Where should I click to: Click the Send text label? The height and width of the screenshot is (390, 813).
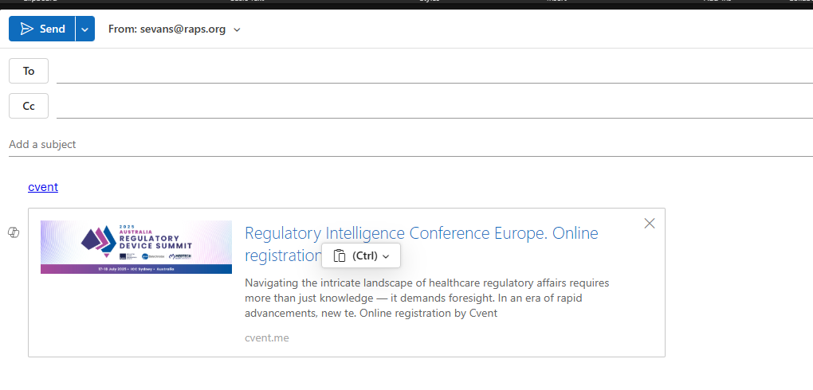(53, 29)
